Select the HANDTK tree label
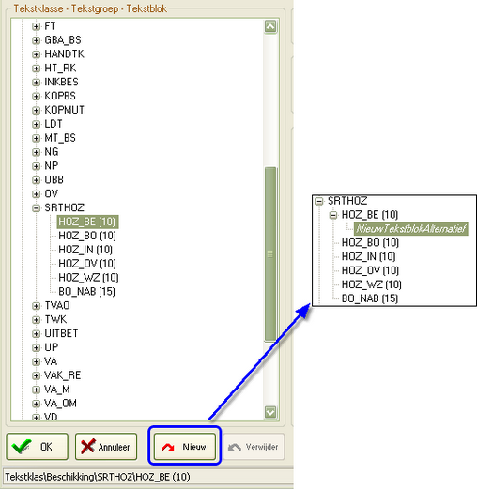 pyautogui.click(x=64, y=54)
